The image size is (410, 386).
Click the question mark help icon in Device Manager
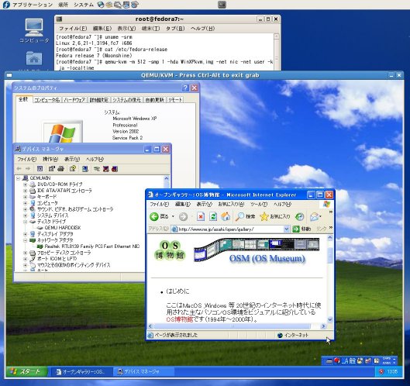(73, 169)
